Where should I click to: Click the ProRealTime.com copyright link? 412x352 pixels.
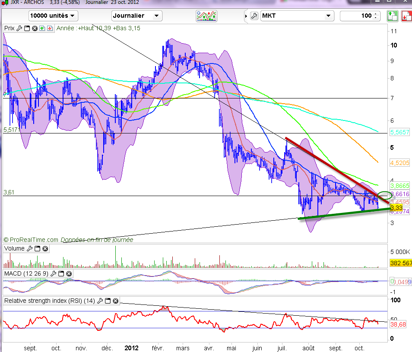pos(33,239)
